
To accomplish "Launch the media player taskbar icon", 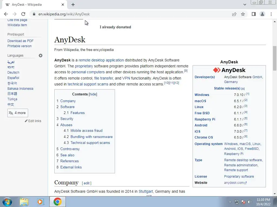I will coord(40,202).
